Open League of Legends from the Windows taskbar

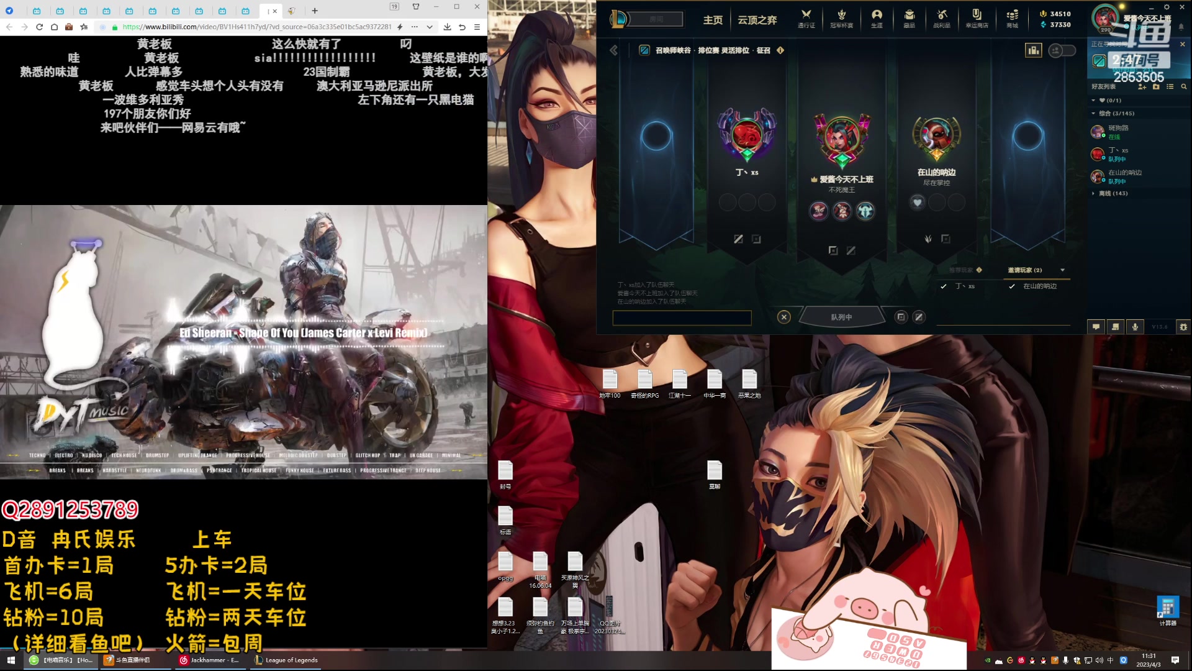coord(286,660)
